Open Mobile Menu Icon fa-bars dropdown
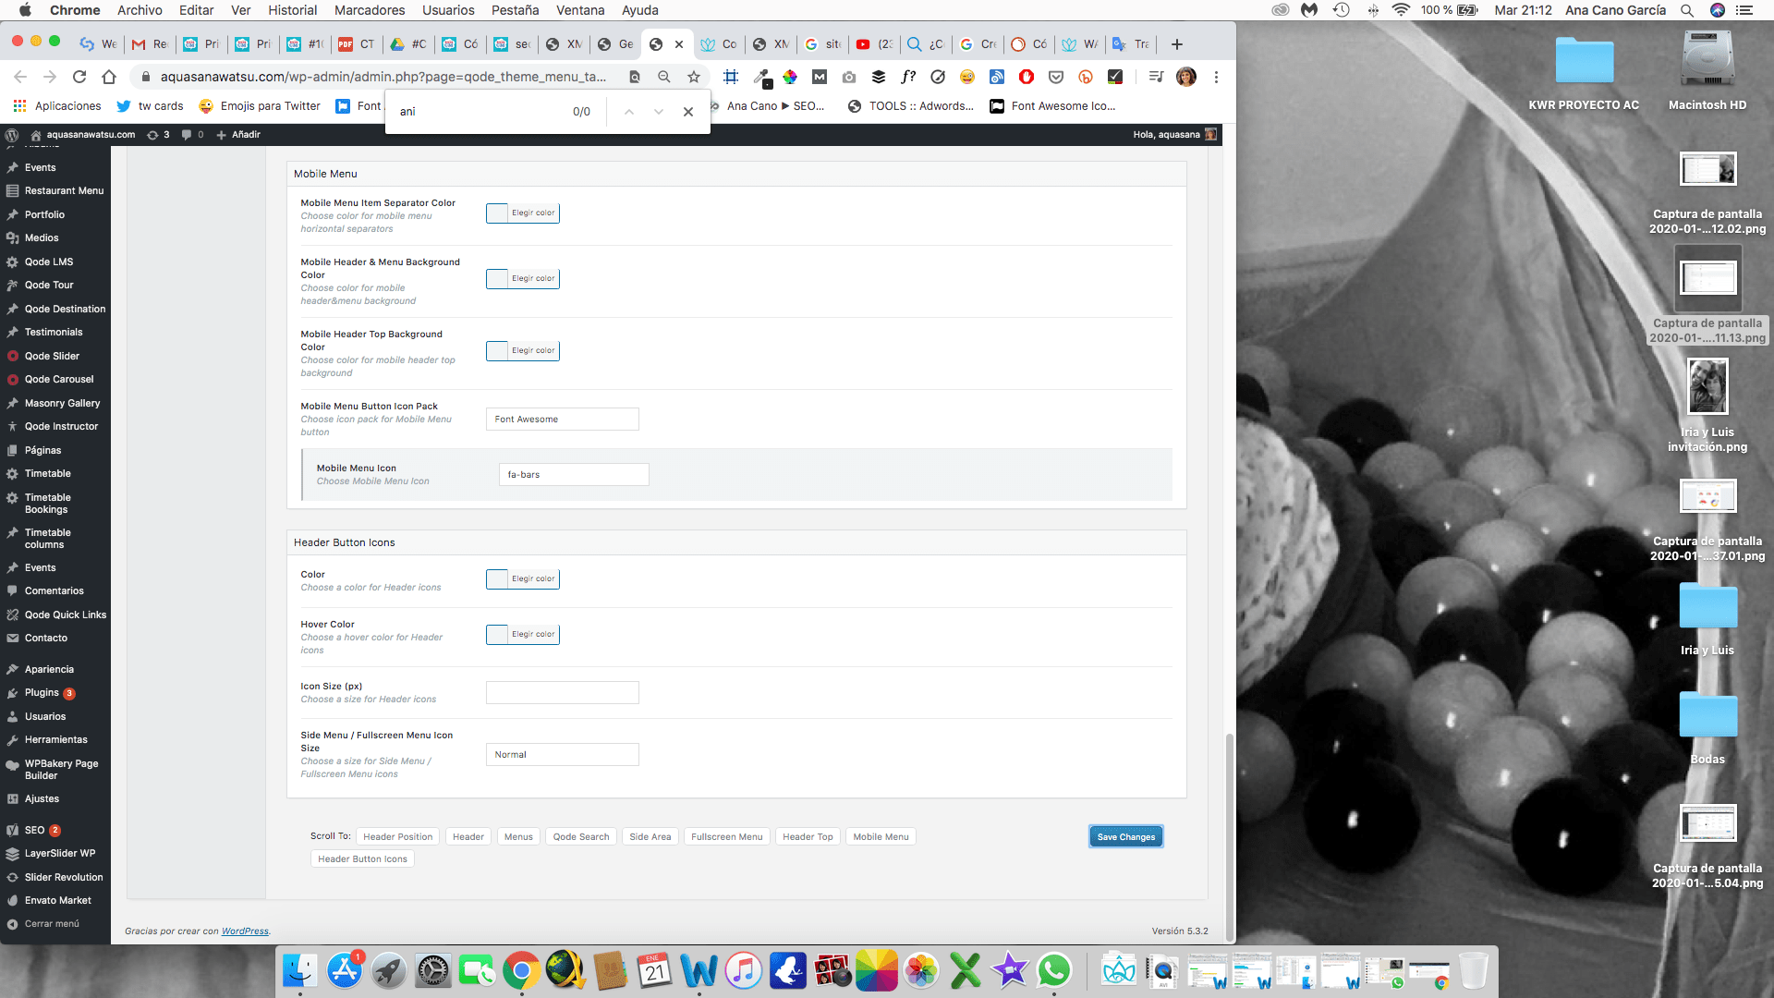 coord(574,475)
